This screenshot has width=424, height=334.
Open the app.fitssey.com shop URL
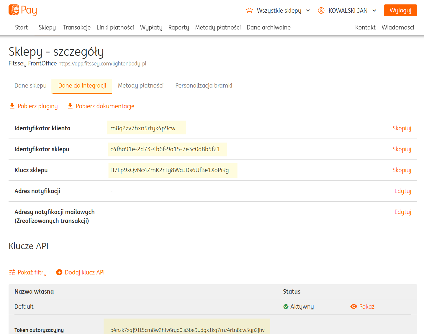(102, 64)
